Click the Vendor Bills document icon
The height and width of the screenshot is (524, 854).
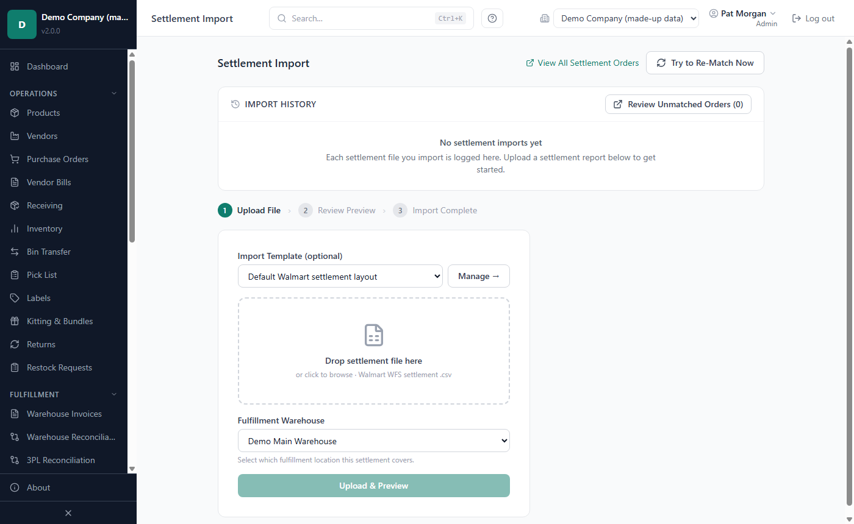(x=15, y=182)
